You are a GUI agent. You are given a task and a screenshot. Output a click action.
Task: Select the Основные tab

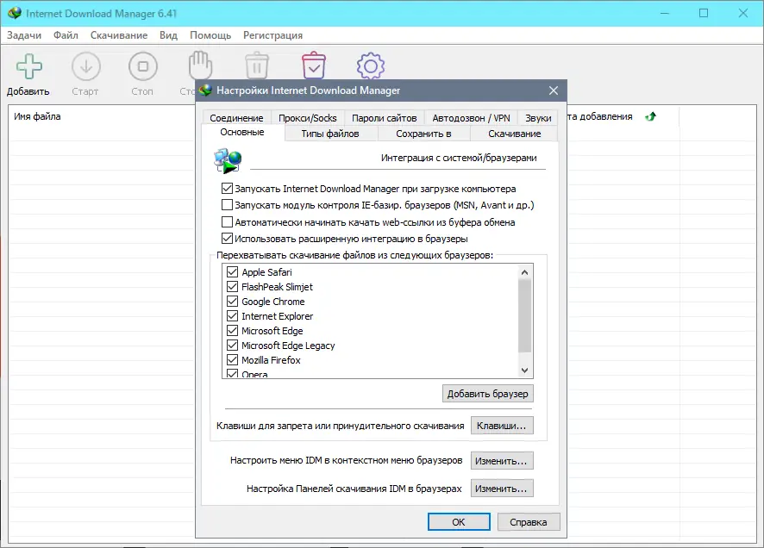click(x=242, y=133)
